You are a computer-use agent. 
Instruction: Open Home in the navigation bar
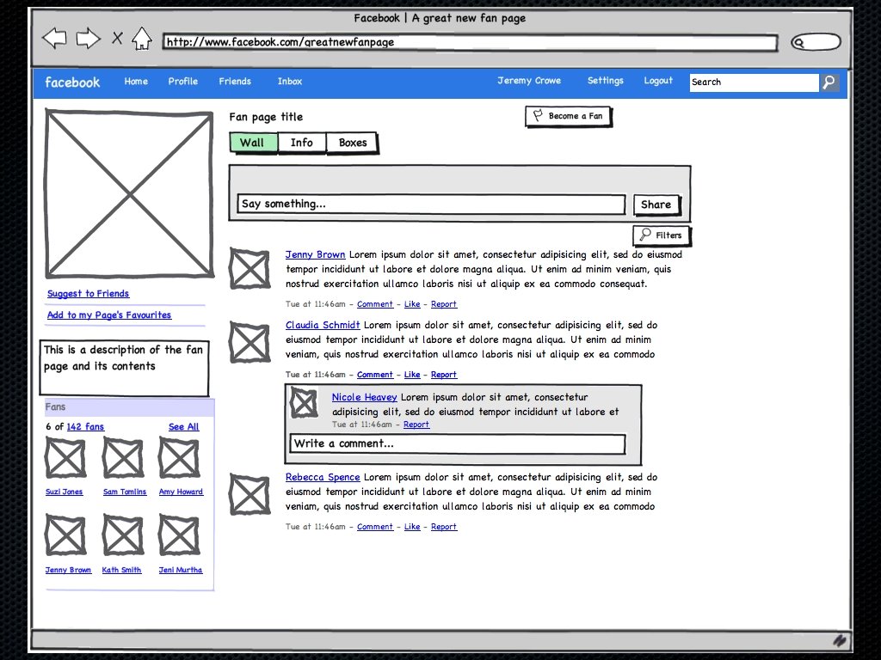[136, 82]
